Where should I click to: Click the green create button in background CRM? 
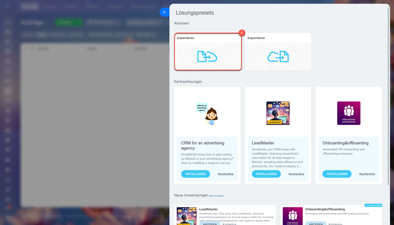[x=69, y=22]
